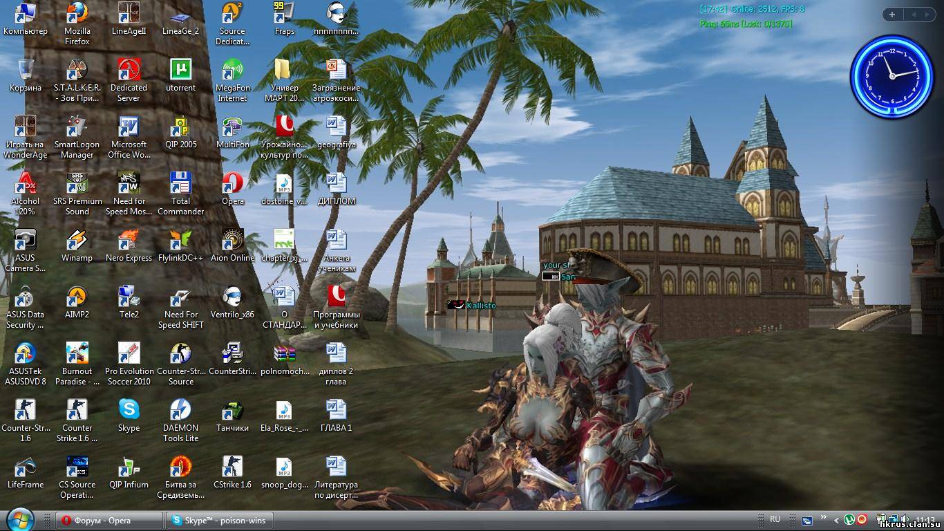Select the Skype desktop shortcut
This screenshot has width=944, height=531.
[129, 411]
